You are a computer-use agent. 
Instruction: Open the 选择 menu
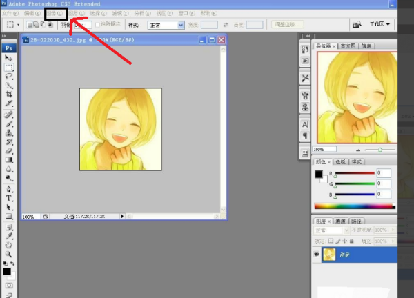tap(98, 13)
